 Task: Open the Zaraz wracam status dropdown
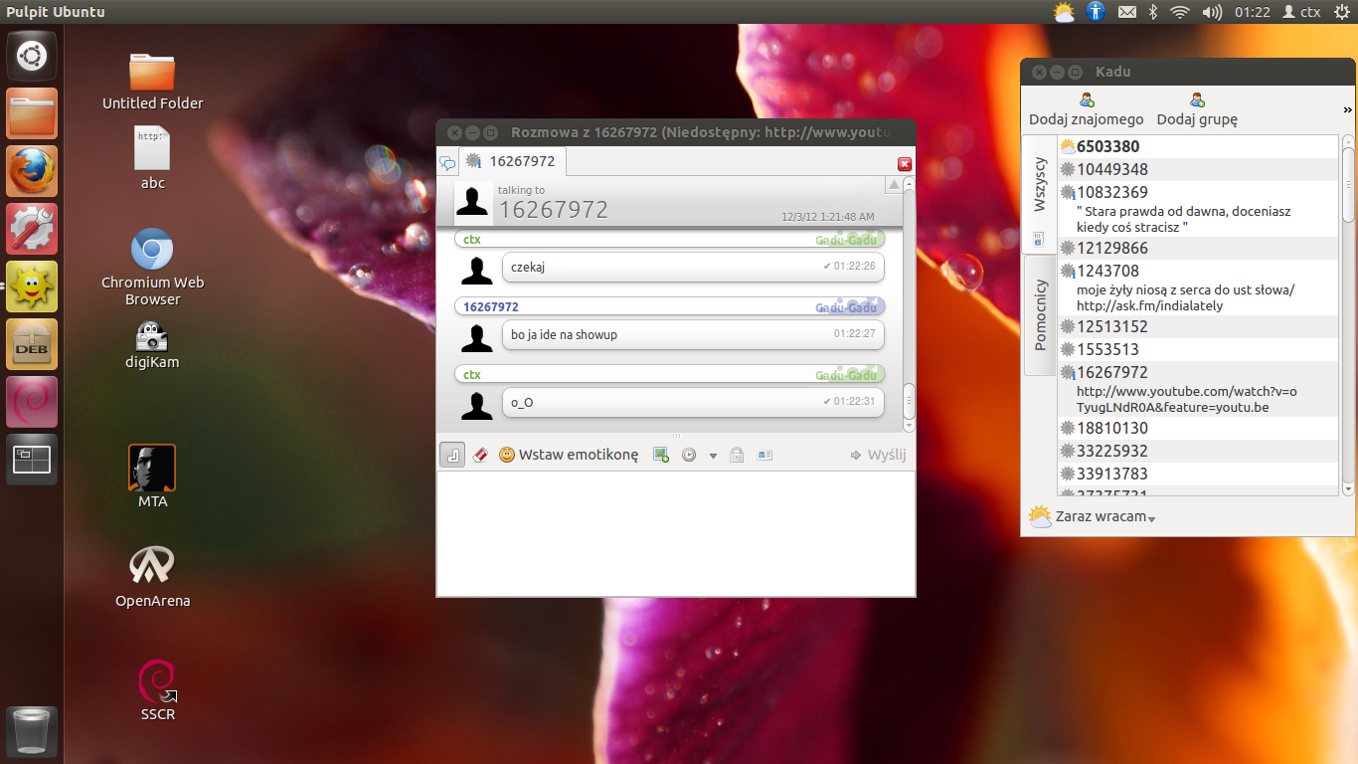(1091, 517)
